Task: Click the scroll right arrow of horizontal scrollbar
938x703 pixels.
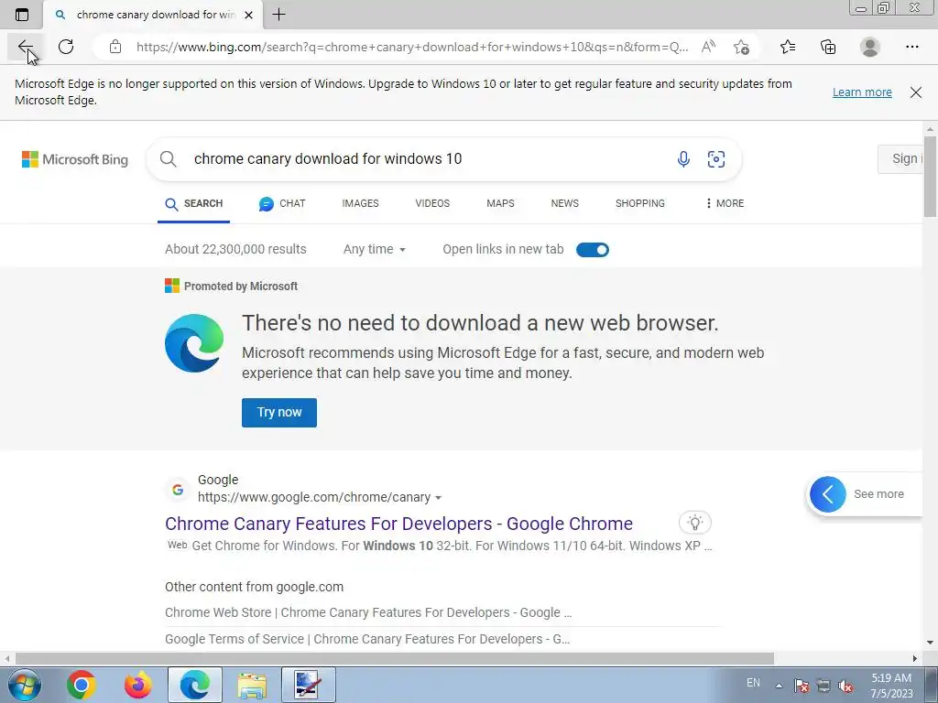Action: [915, 658]
